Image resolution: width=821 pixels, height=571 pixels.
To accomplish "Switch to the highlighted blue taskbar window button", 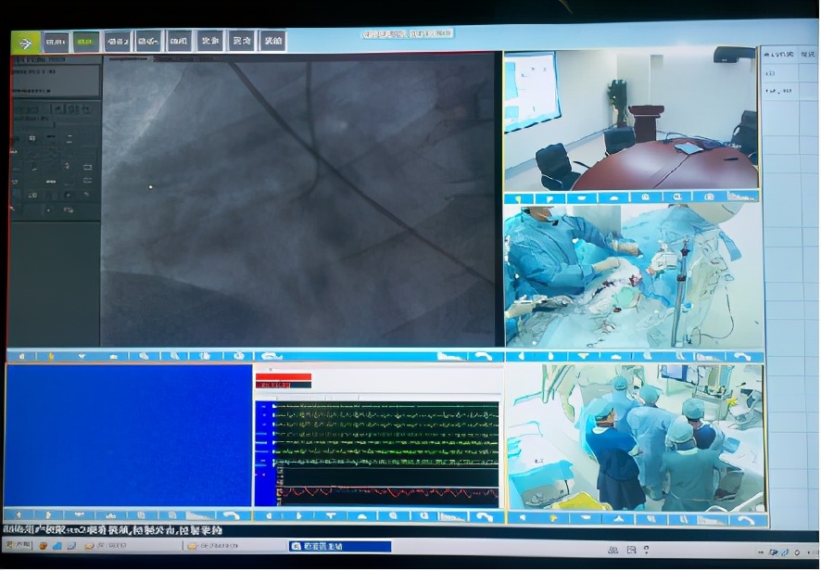I will pos(340,546).
